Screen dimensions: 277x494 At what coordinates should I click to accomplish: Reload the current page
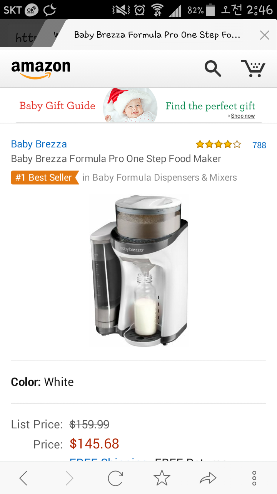tap(115, 479)
